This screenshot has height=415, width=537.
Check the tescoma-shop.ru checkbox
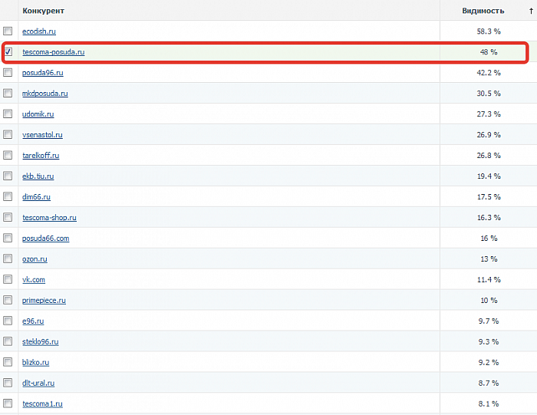tap(8, 217)
